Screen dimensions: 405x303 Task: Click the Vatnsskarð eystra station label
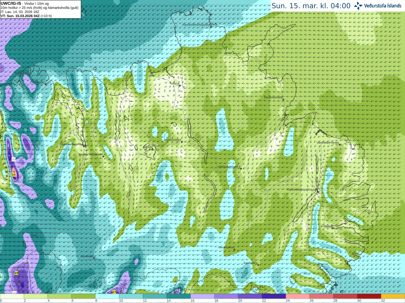[328, 143]
